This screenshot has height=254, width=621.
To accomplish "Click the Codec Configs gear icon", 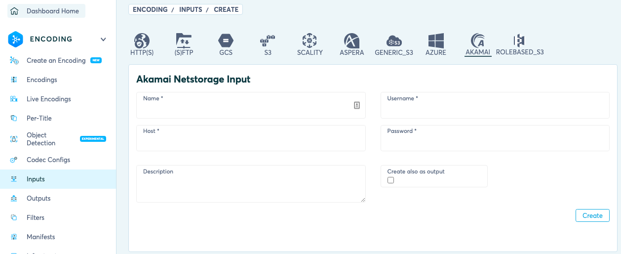I will tap(14, 160).
